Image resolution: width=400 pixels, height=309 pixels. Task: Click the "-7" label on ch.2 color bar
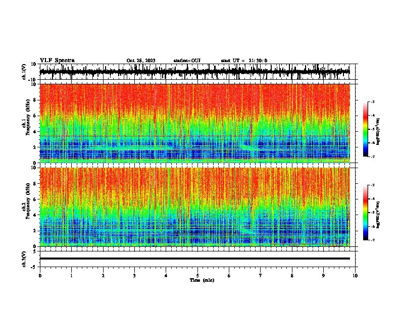coord(373,240)
